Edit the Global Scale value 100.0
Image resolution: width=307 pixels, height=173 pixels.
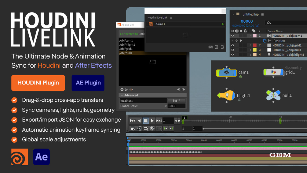(176, 106)
